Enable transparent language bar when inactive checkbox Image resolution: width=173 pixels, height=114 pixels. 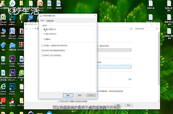[42, 46]
